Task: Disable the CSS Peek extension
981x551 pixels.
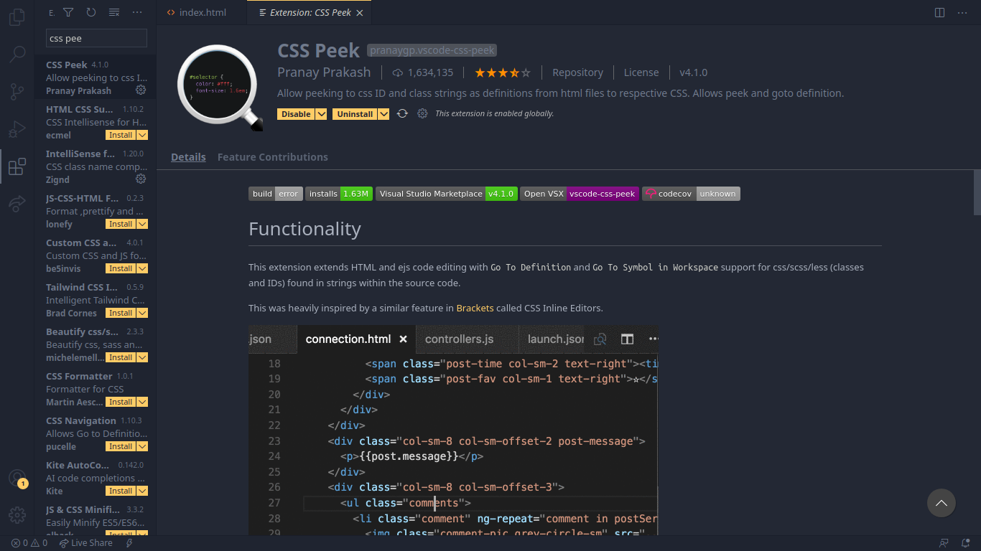Action: pos(296,114)
